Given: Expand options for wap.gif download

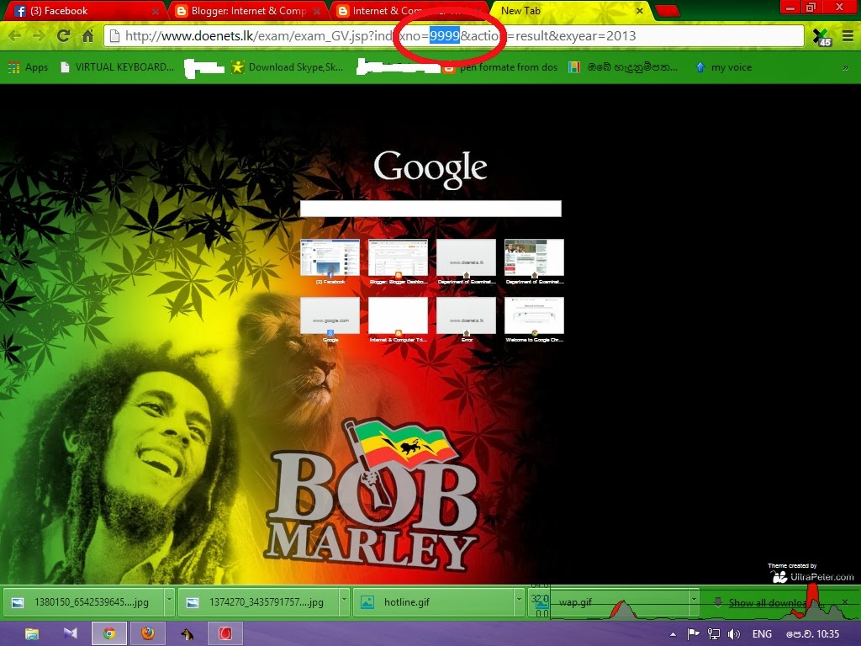Looking at the screenshot, I should 694,602.
